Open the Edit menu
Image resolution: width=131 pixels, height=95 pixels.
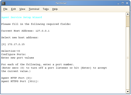coord(13,9)
